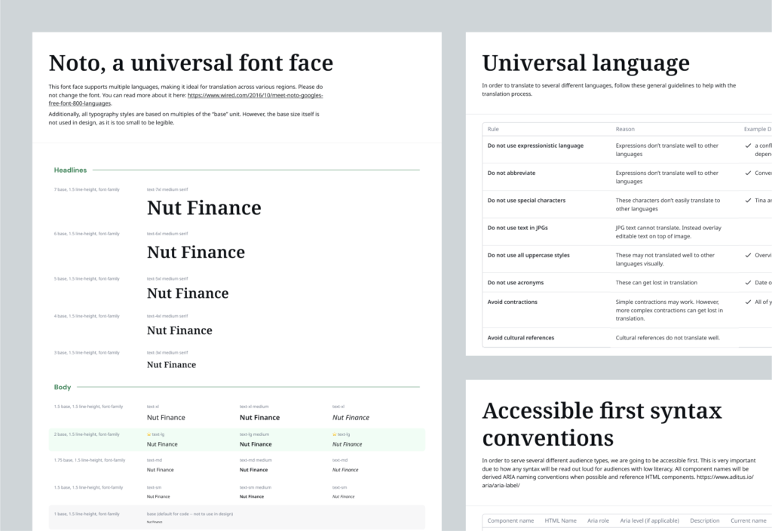Click the checkmark in the 'Avoid contractions' row
772x531 pixels.
tap(748, 302)
